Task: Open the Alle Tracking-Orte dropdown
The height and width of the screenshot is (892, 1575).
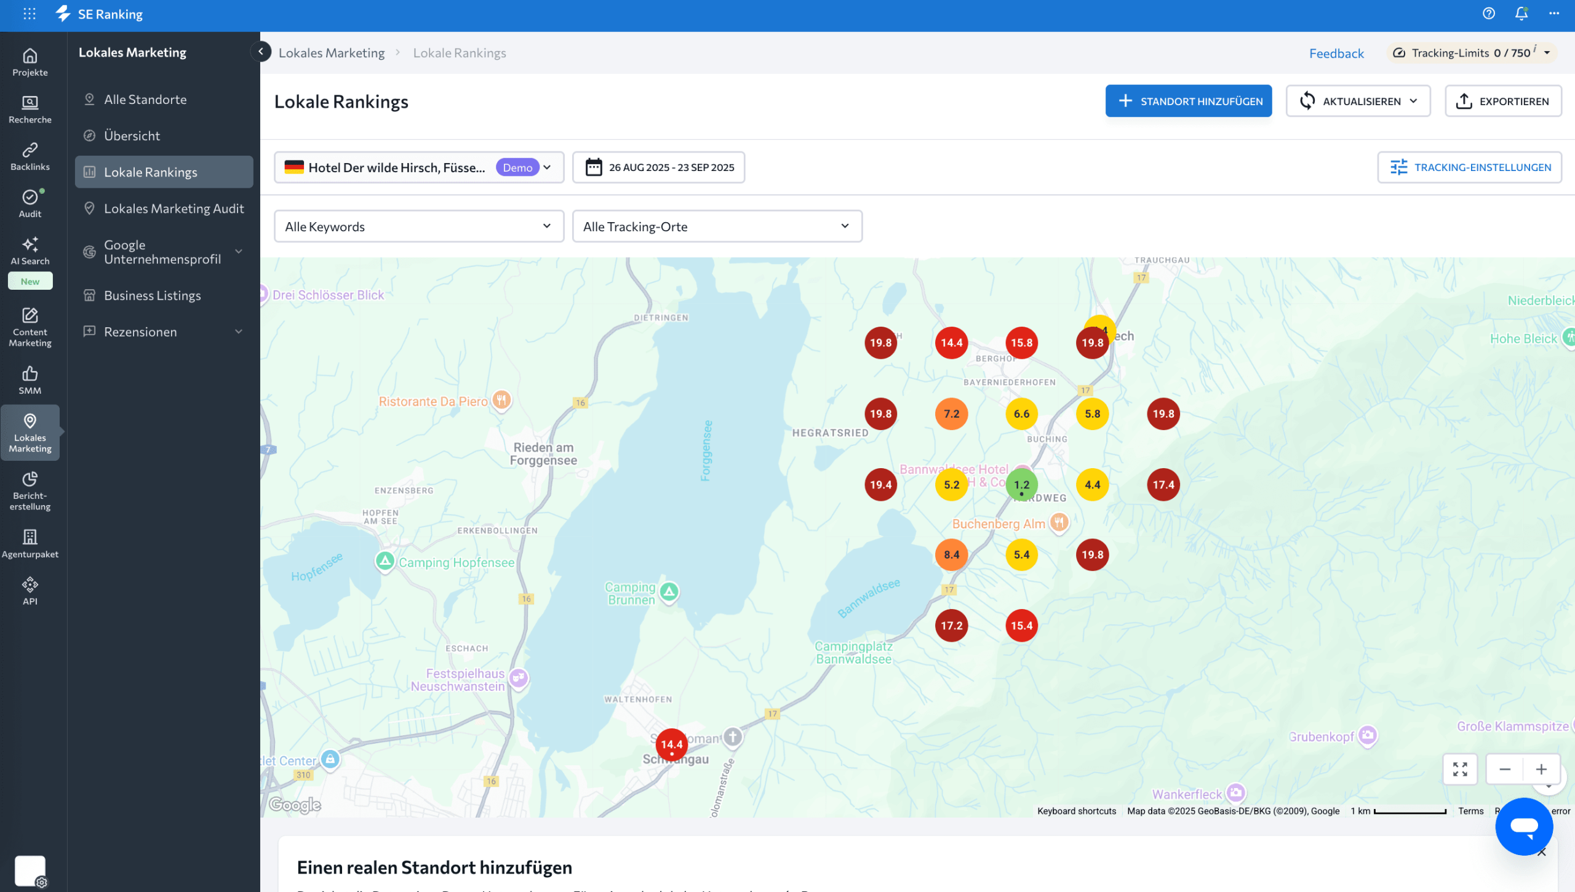Action: click(x=717, y=226)
